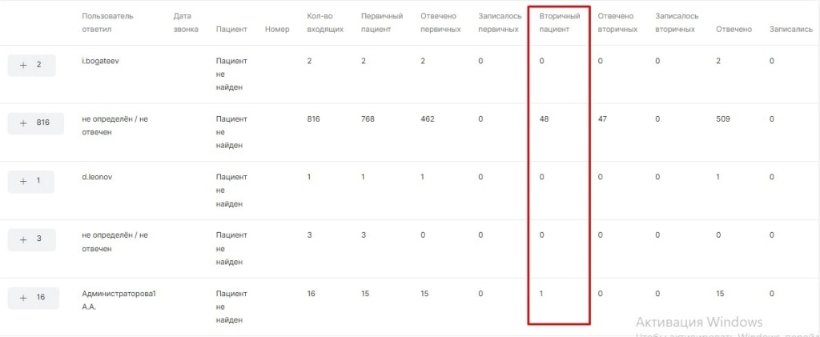This screenshot has height=337, width=820.
Task: Expand the d.leonov row with plus button
Action: [30, 181]
